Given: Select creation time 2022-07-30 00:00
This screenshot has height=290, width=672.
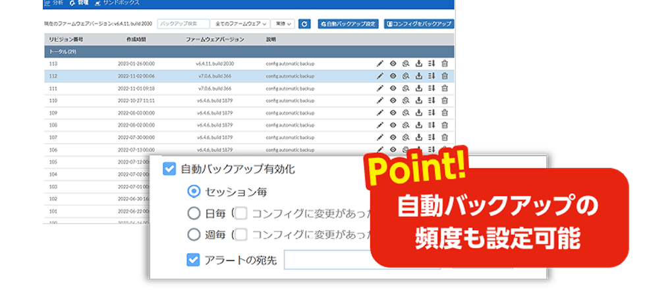Looking at the screenshot, I should pos(136,137).
